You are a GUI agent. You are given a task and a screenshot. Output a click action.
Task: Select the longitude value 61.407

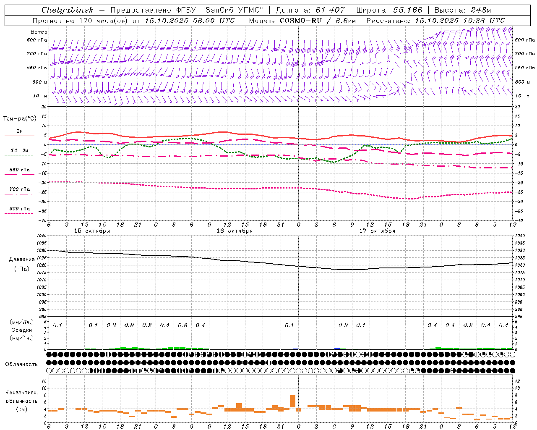pos(330,10)
